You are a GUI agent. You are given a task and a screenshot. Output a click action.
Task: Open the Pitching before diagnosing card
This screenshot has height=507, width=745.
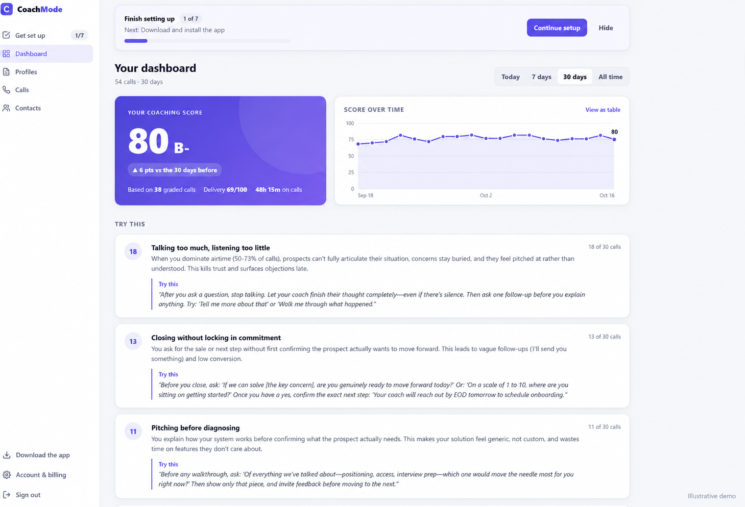[x=372, y=456]
